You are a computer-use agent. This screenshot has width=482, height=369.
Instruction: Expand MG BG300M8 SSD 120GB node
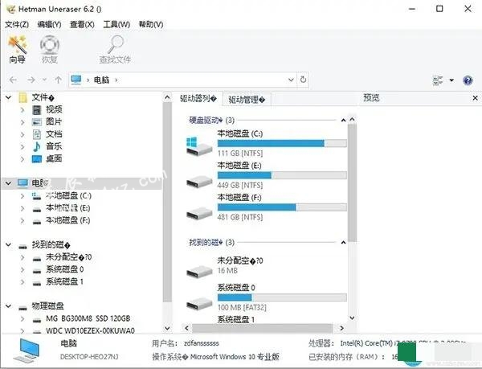click(x=22, y=318)
